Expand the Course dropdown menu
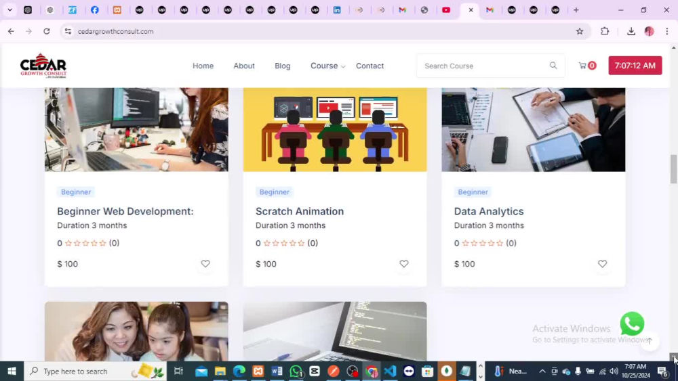Viewport: 678px width, 381px height. 327,66
